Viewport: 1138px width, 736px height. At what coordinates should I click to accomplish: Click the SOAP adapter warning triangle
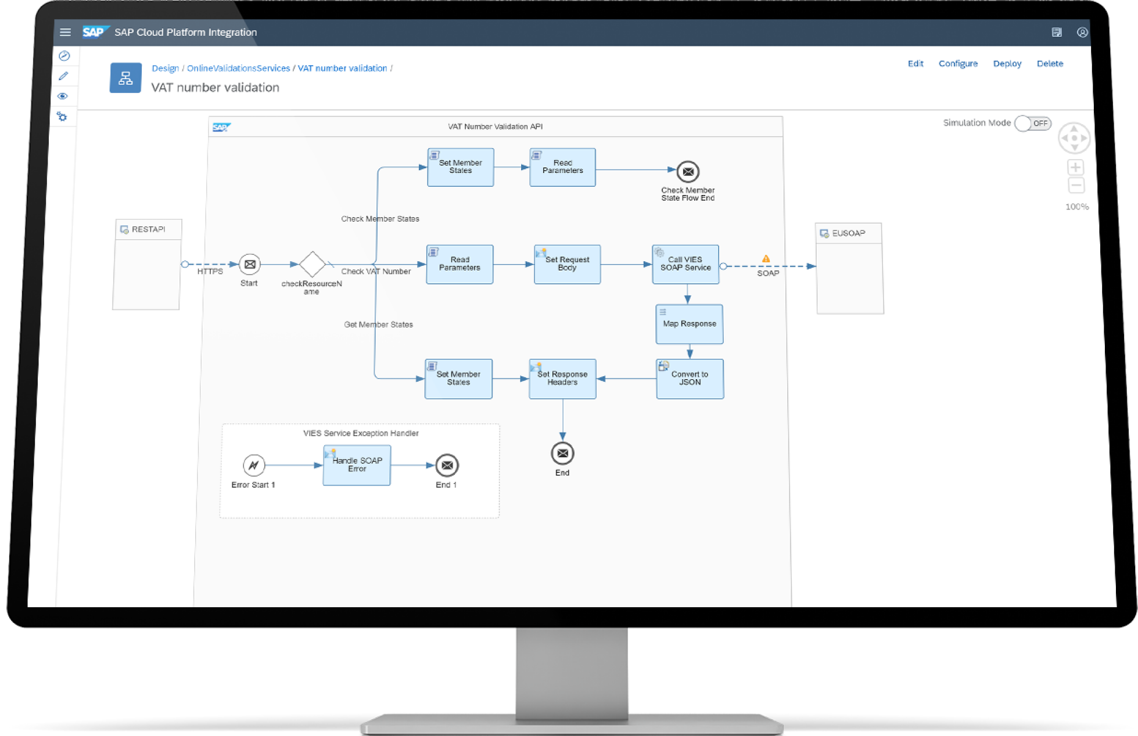coord(766,259)
